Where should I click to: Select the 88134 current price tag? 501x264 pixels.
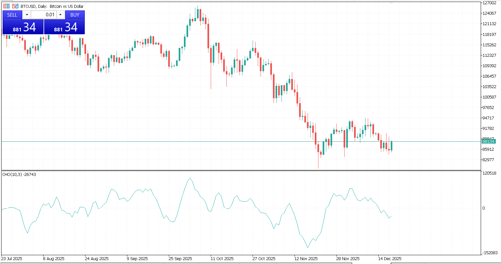pos(489,141)
